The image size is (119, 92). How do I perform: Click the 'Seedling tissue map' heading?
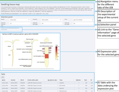pyautogui.click(x=10, y=4)
